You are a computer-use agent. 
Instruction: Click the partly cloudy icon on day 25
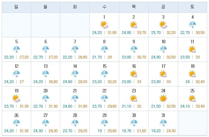tap(192, 99)
